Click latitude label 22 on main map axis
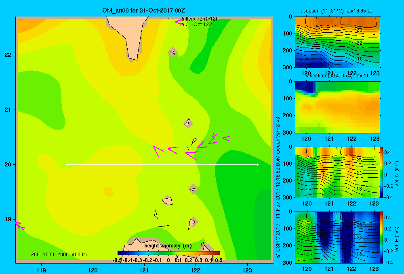Screen dimensions: 404x274 tap(8, 55)
